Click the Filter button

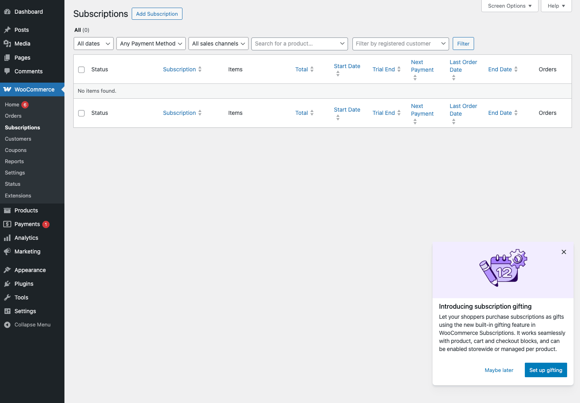click(463, 44)
